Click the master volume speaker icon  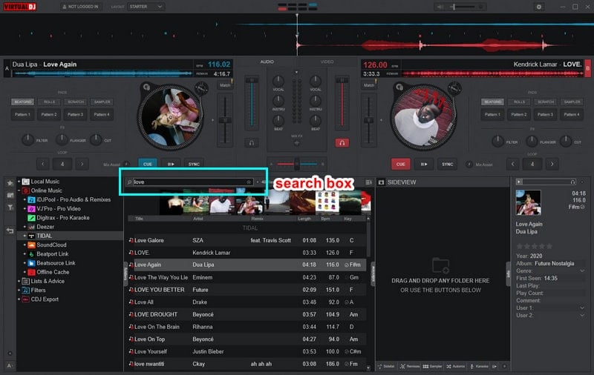coord(440,7)
